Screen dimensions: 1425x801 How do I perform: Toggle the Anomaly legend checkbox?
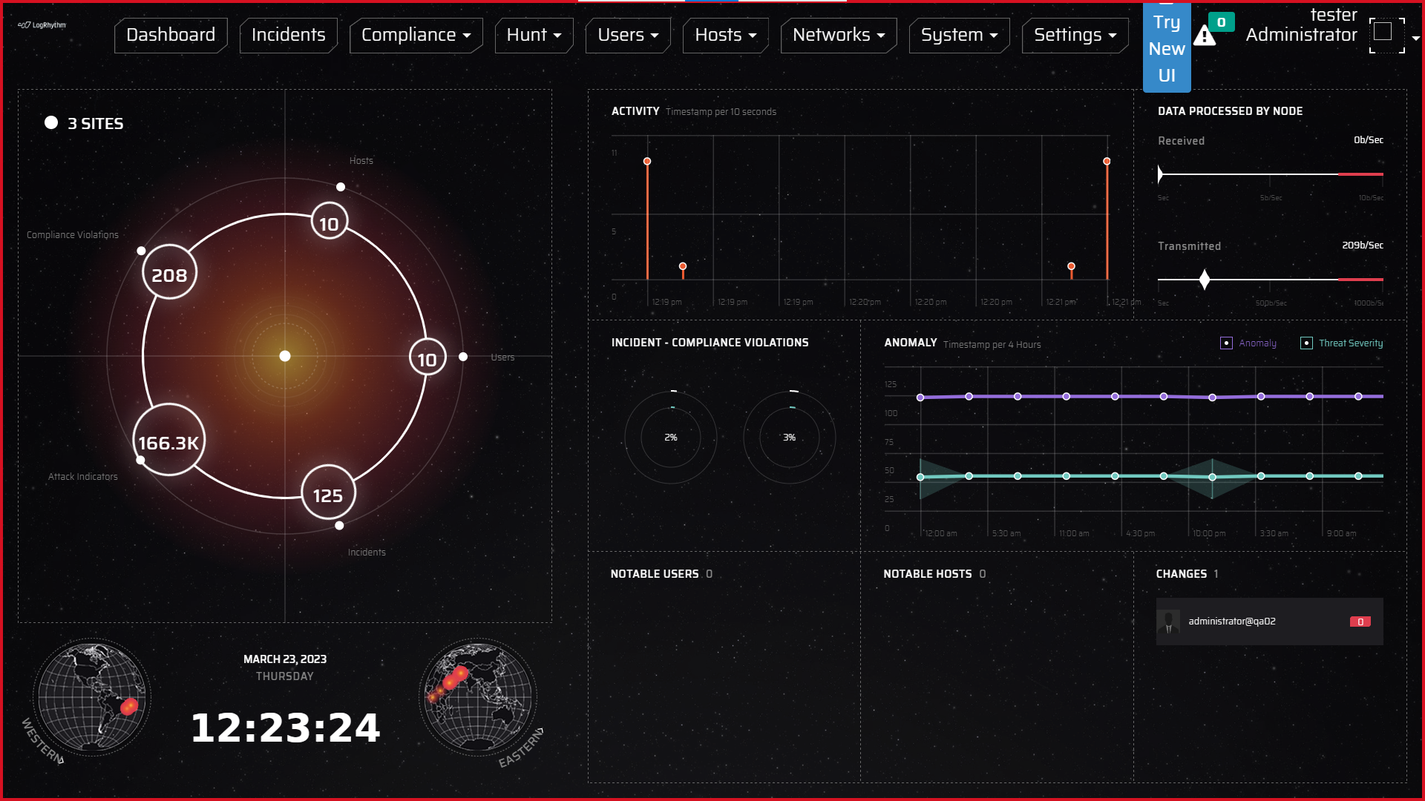click(1226, 343)
